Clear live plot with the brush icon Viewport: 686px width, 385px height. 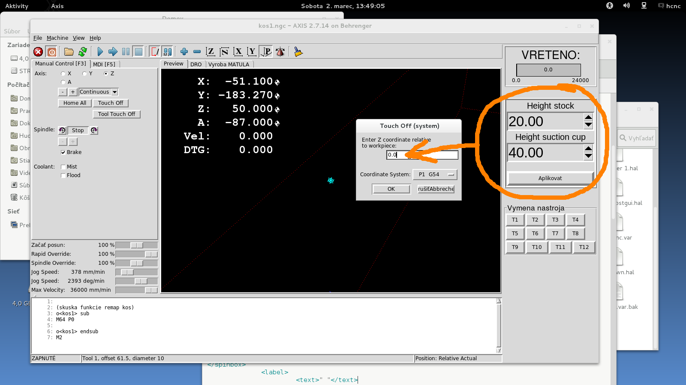tap(298, 52)
